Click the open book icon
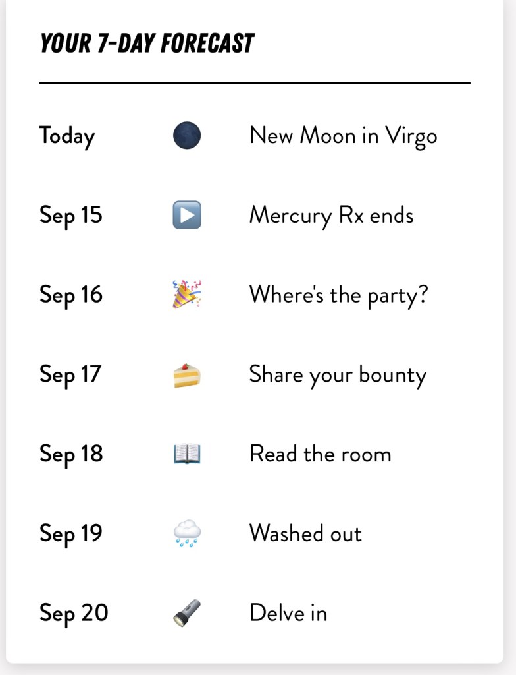The height and width of the screenshot is (675, 516). tap(186, 454)
